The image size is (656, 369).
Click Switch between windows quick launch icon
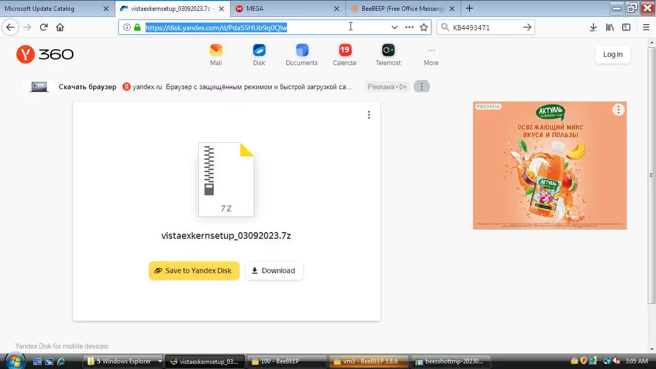tap(49, 361)
